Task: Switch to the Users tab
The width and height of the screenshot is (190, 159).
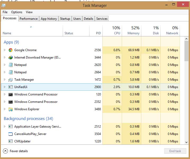Action: 77,19
